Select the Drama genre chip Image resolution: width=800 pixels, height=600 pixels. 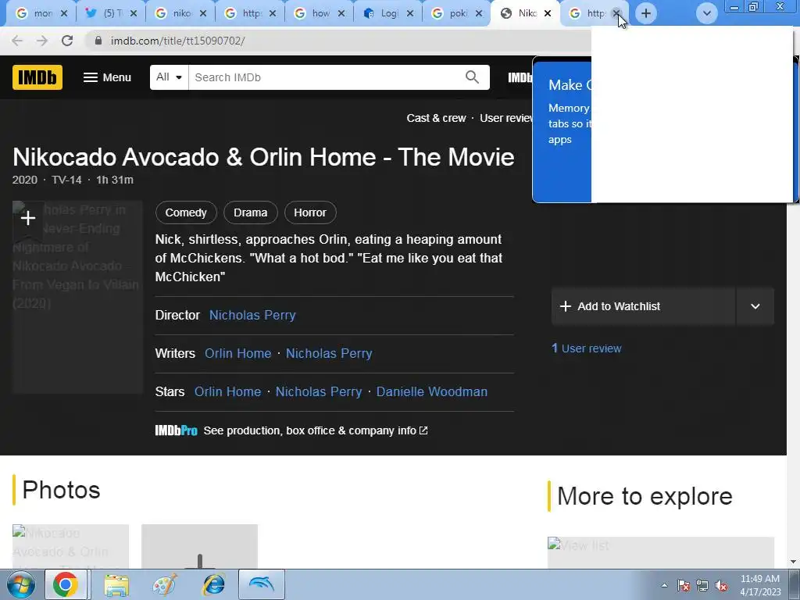[251, 212]
